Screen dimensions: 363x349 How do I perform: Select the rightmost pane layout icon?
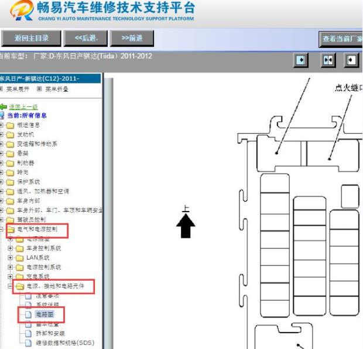351,60
